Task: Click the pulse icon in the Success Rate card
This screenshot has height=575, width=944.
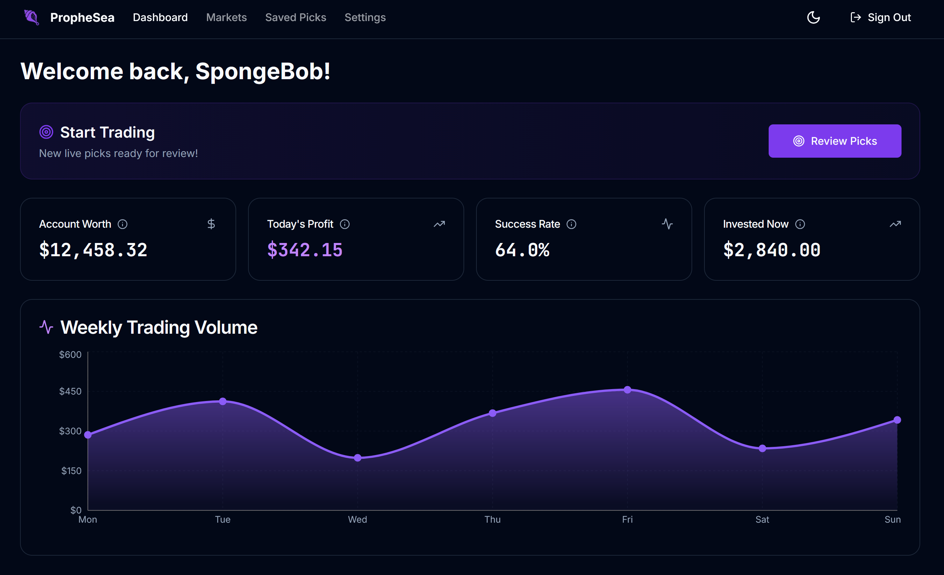Action: click(x=667, y=224)
